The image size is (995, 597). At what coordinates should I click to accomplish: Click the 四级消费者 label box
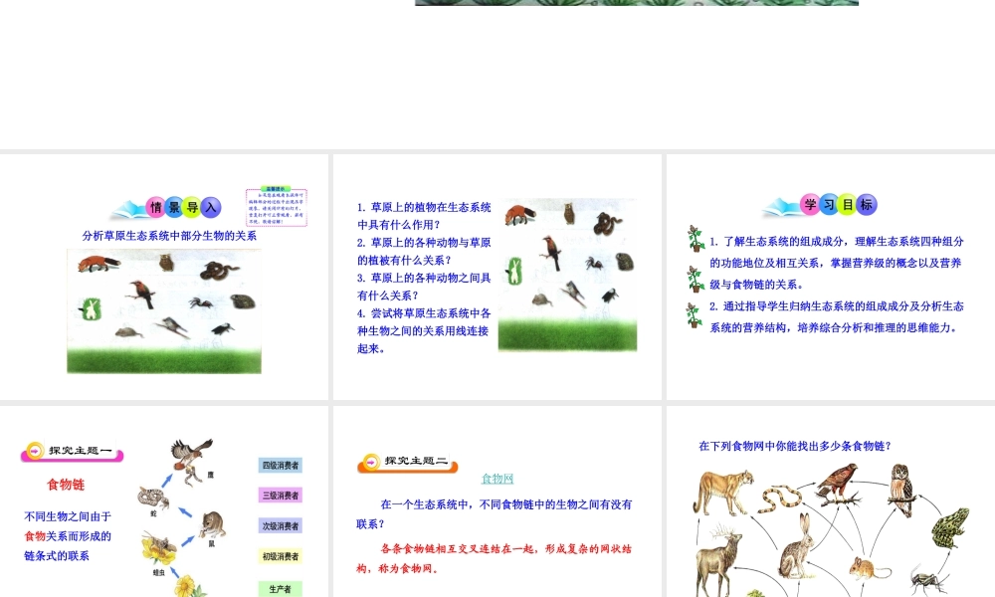[x=281, y=465]
